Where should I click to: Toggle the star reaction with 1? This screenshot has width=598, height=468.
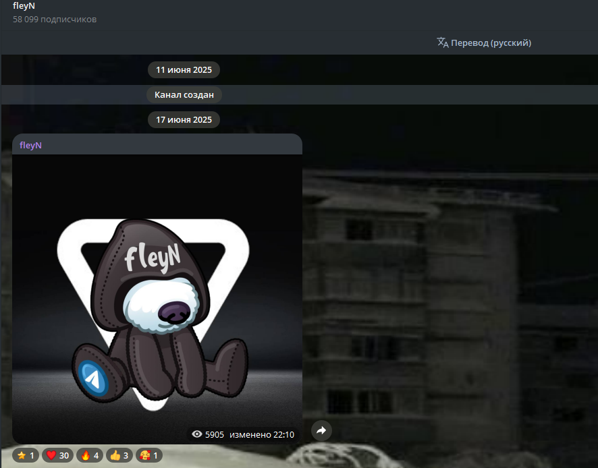coord(26,455)
